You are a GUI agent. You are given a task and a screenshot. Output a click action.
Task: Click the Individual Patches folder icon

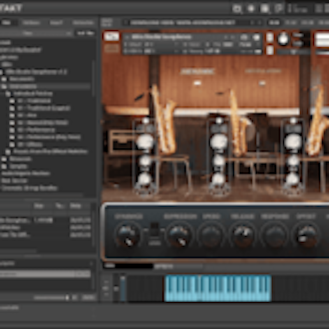[8, 94]
